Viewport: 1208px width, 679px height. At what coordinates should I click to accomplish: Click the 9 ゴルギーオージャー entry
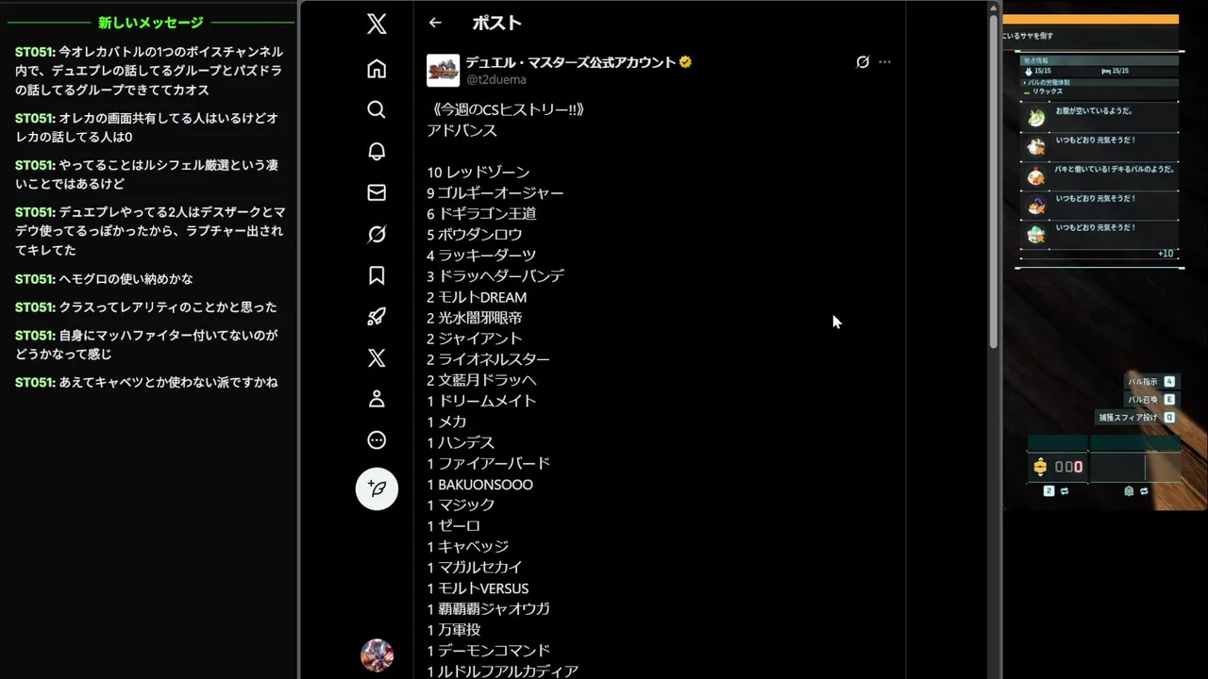(x=495, y=192)
